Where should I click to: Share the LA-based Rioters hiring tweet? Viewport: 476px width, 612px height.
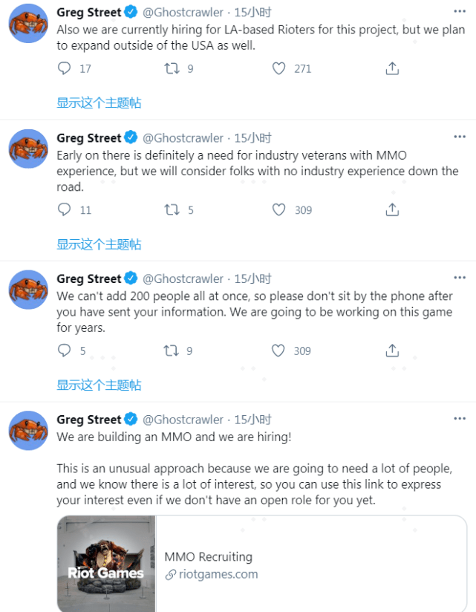[x=392, y=69]
